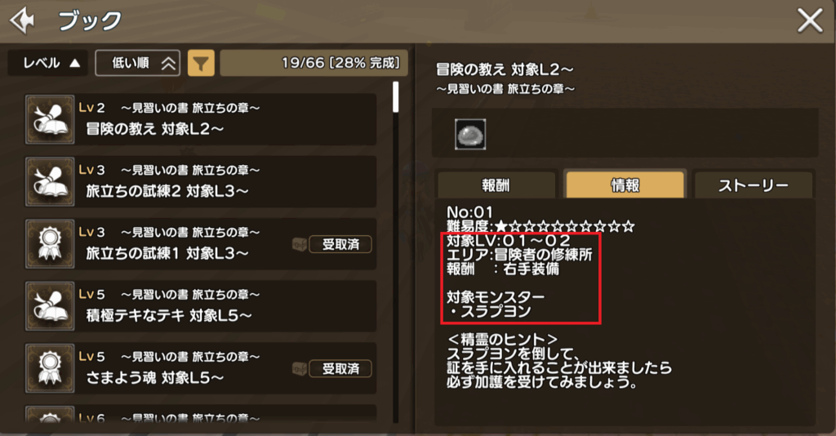Close the ブック window with X
The height and width of the screenshot is (436, 836).
[x=810, y=21]
